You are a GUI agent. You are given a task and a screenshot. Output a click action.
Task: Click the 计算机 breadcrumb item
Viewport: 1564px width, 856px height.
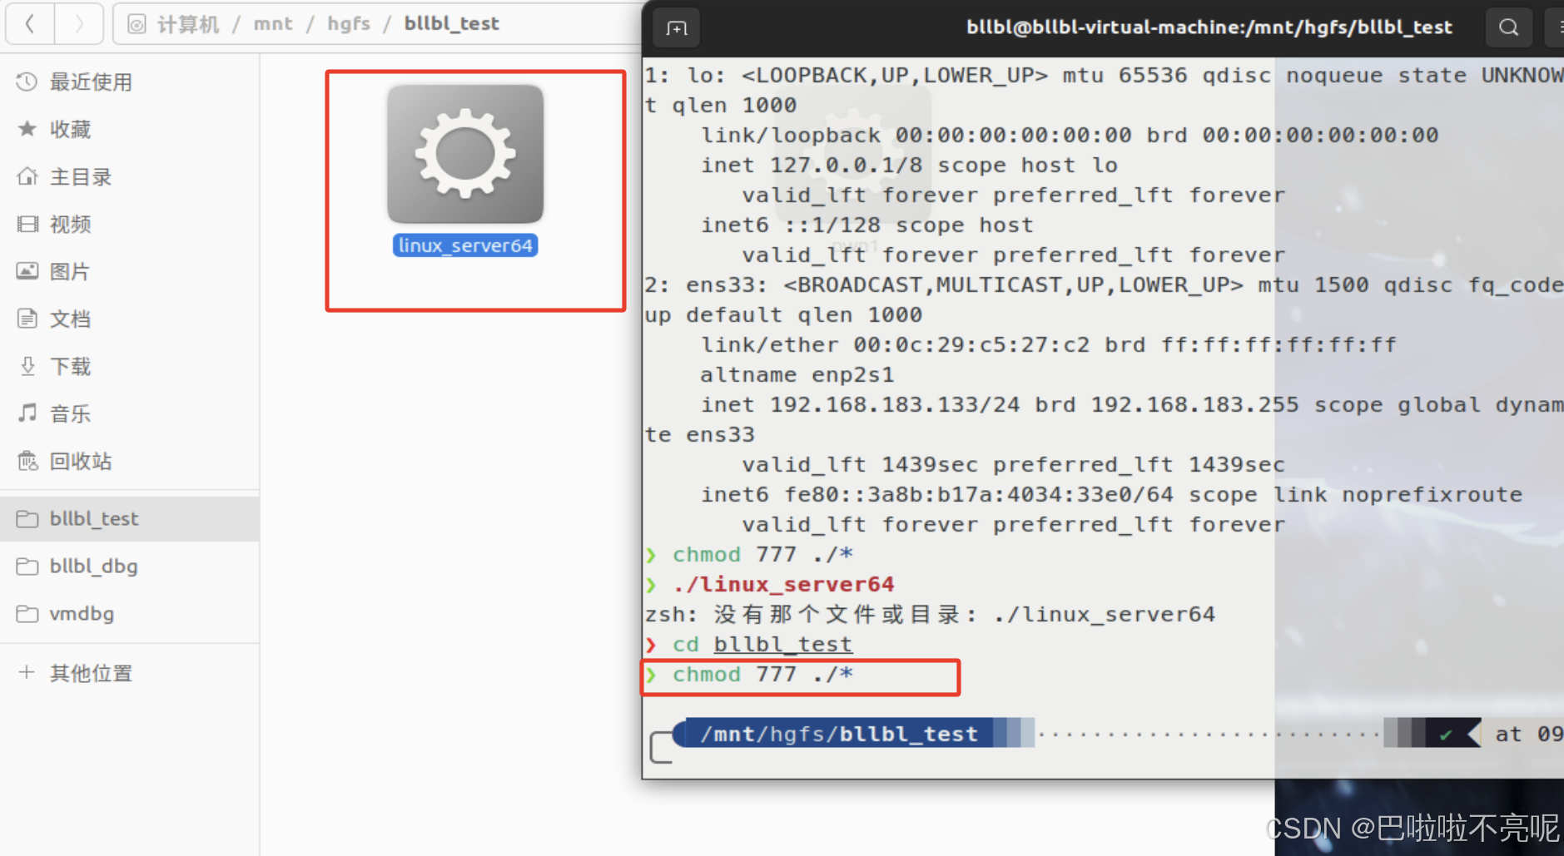coord(189,23)
